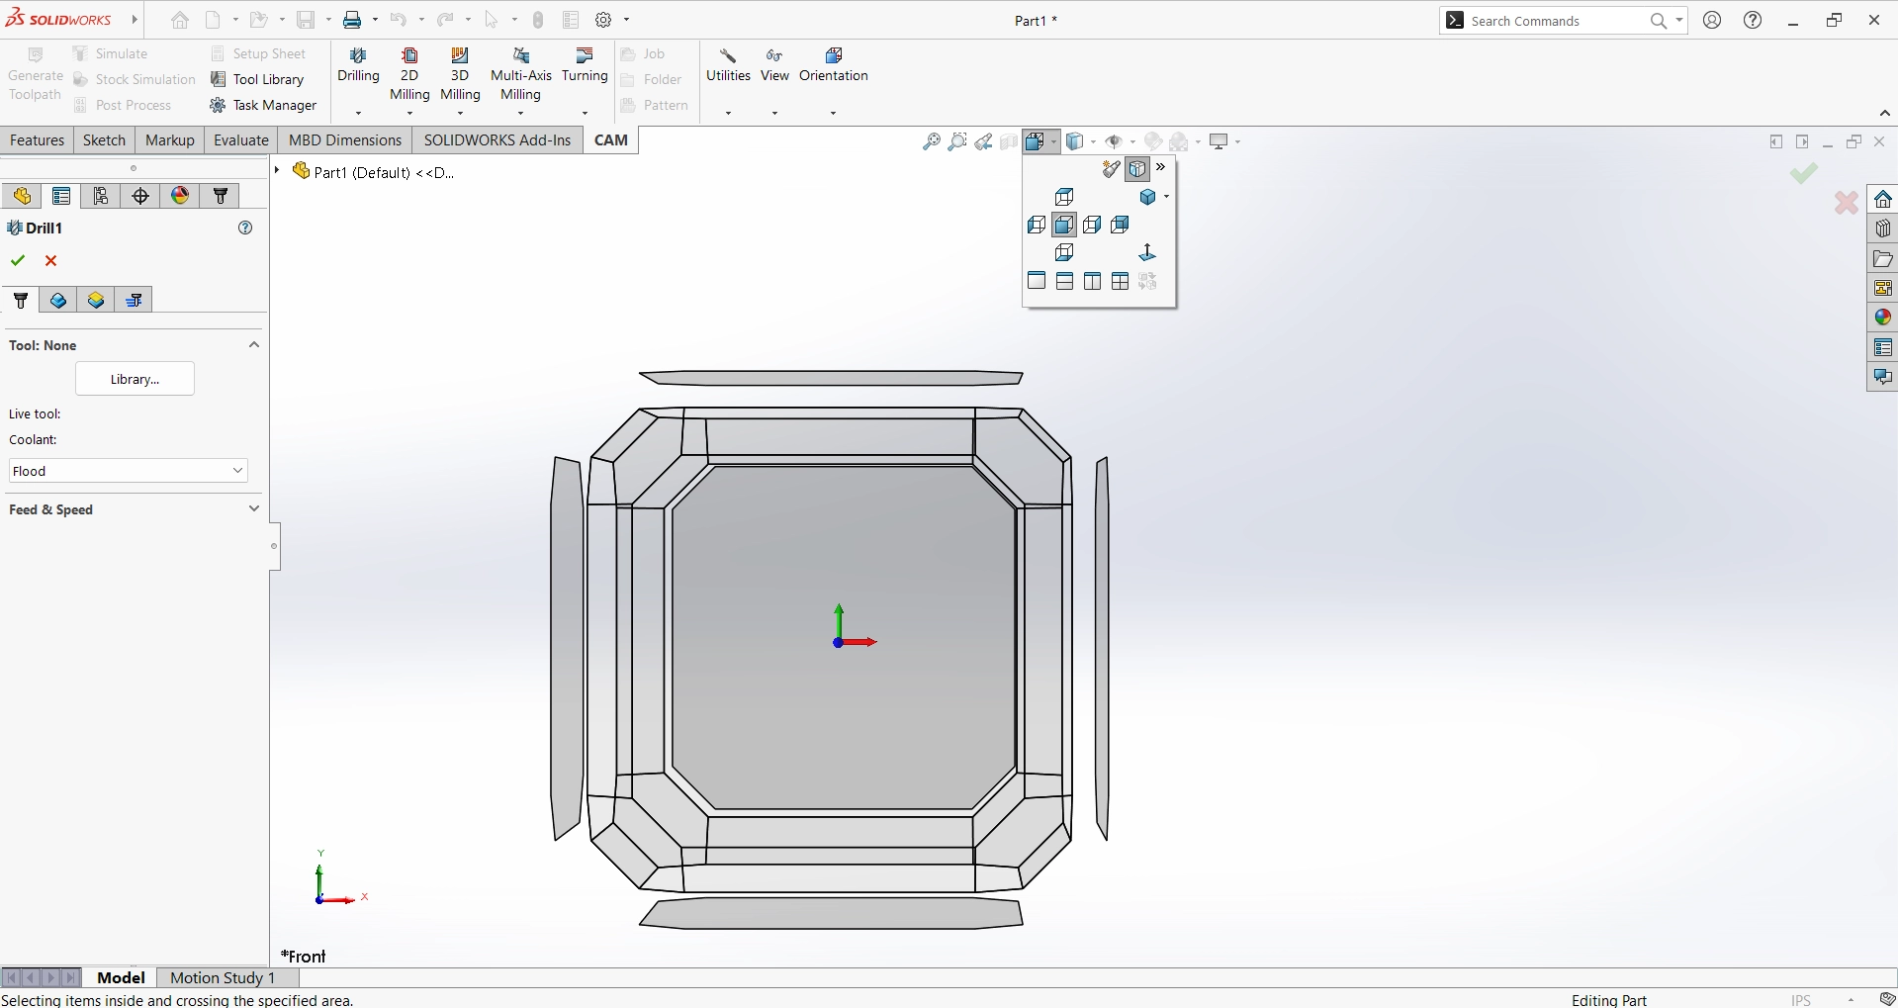Open the Drilling operations tool
This screenshot has width=1898, height=1008.
(x=358, y=65)
